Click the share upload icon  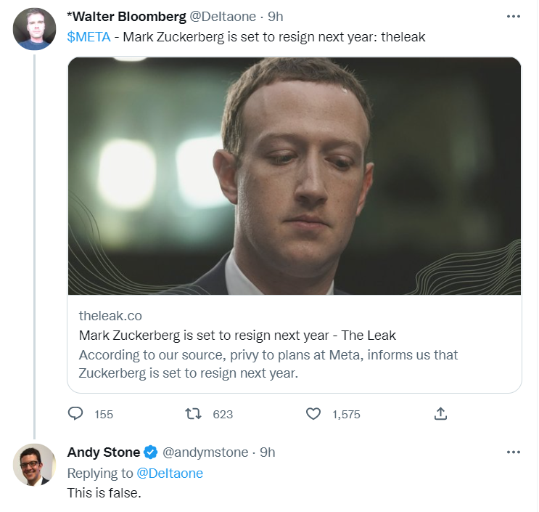click(x=440, y=414)
